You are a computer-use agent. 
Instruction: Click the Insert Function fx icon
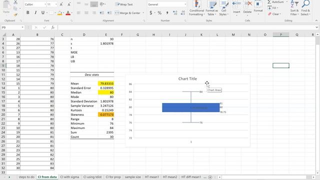pyautogui.click(x=53, y=27)
